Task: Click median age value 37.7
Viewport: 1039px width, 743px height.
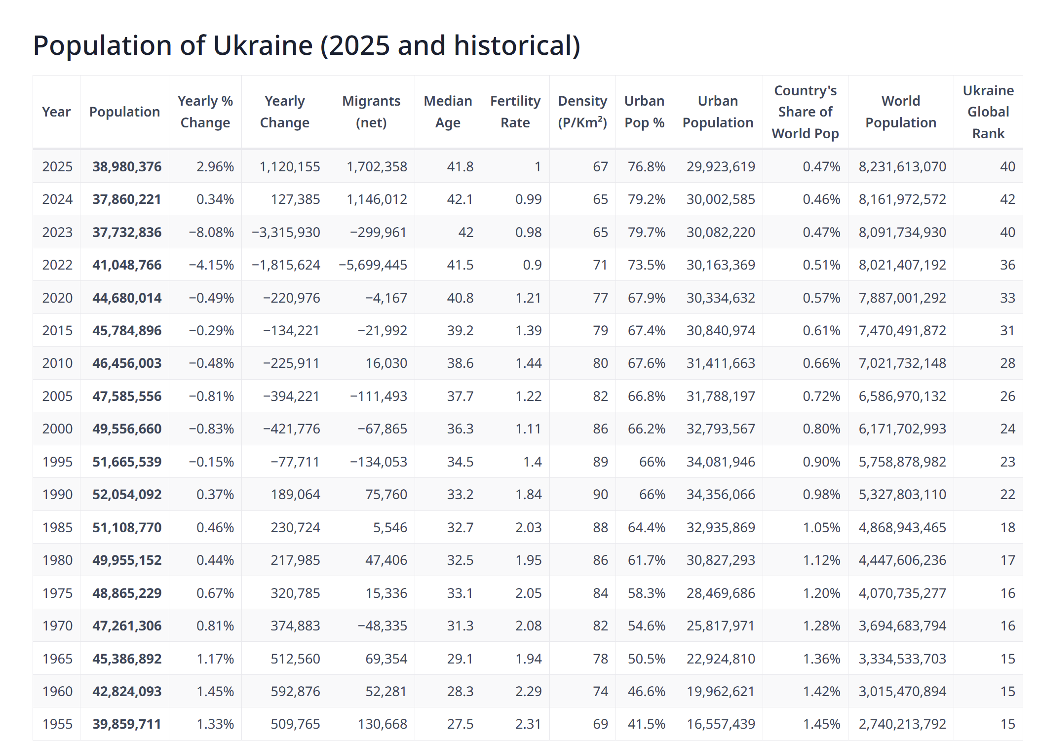Action: (x=460, y=396)
